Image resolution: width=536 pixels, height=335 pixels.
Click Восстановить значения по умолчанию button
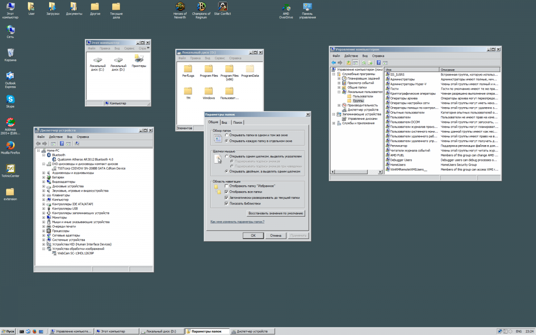coord(276,213)
